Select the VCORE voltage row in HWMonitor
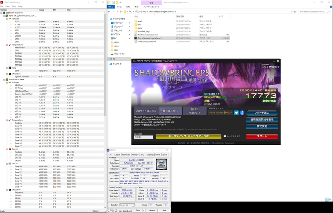 click(52, 36)
